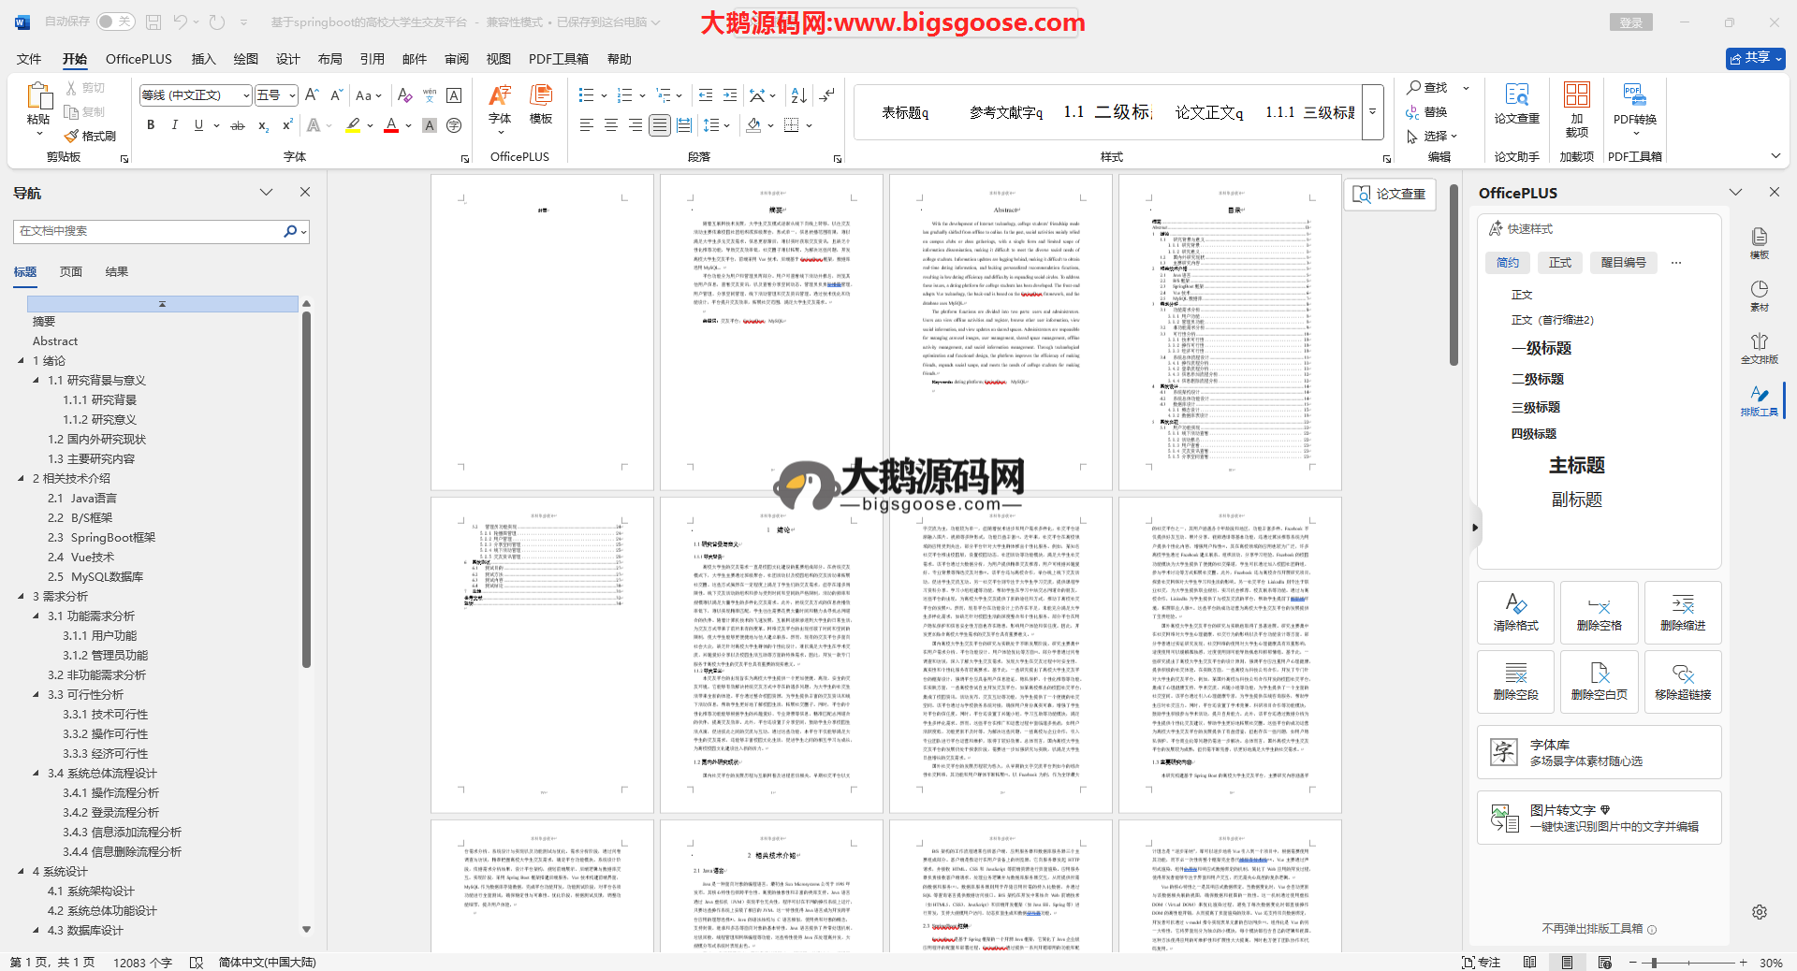Open the font size dropdown showing 五号

[x=292, y=95]
